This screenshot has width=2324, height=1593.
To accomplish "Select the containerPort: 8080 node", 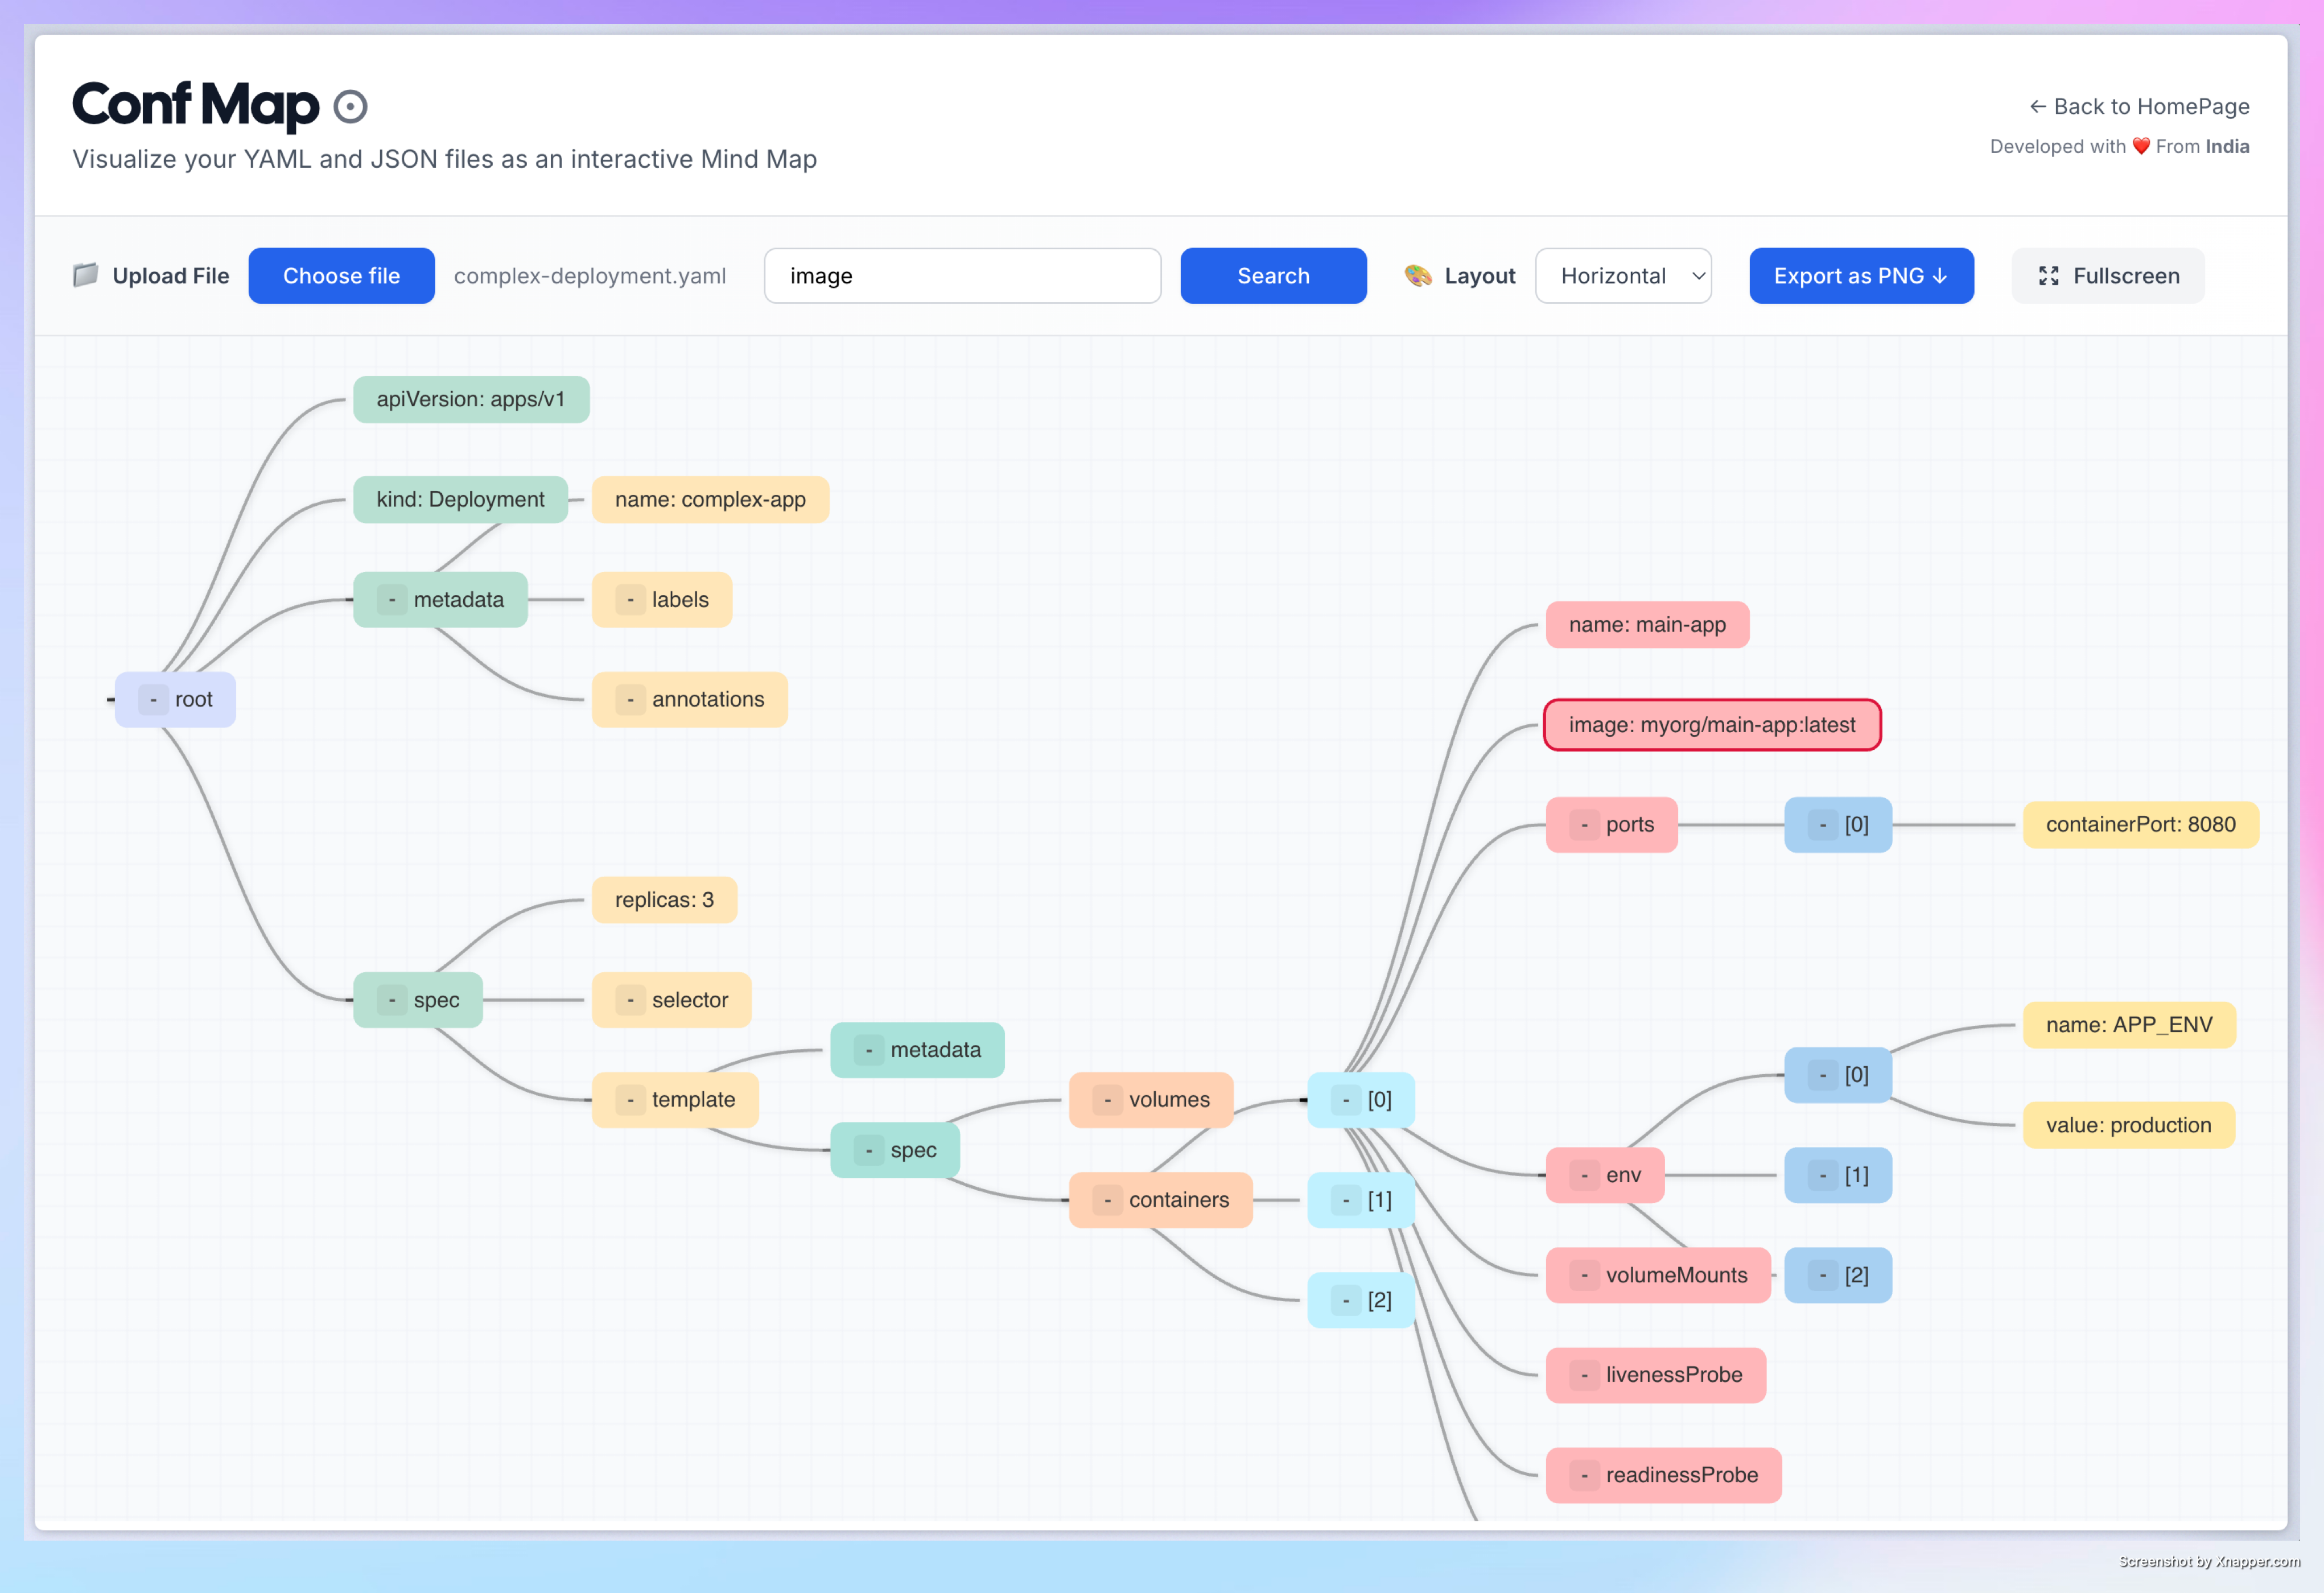I will pyautogui.click(x=2141, y=825).
